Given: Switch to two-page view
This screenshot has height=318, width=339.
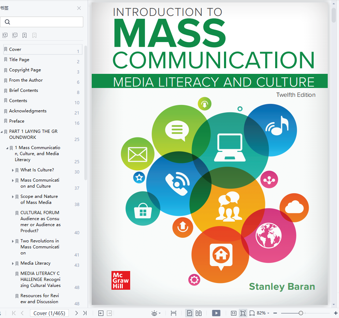Looking at the screenshot, I should [199, 313].
